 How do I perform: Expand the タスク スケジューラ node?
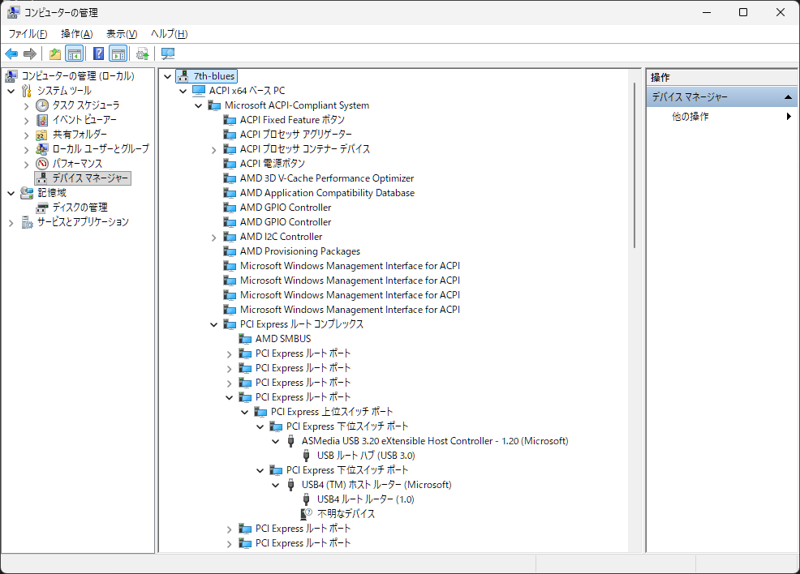click(x=27, y=106)
